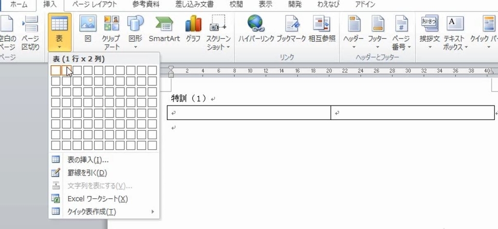Switch to the アドイン tab

[x=365, y=5]
